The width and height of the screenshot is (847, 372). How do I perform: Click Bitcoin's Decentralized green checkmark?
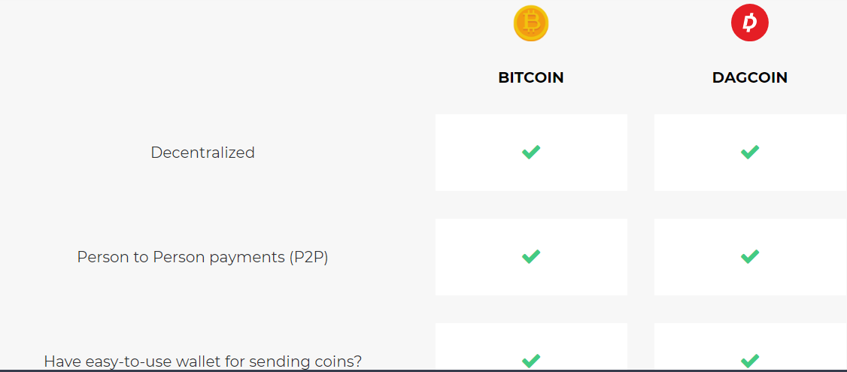[531, 152]
